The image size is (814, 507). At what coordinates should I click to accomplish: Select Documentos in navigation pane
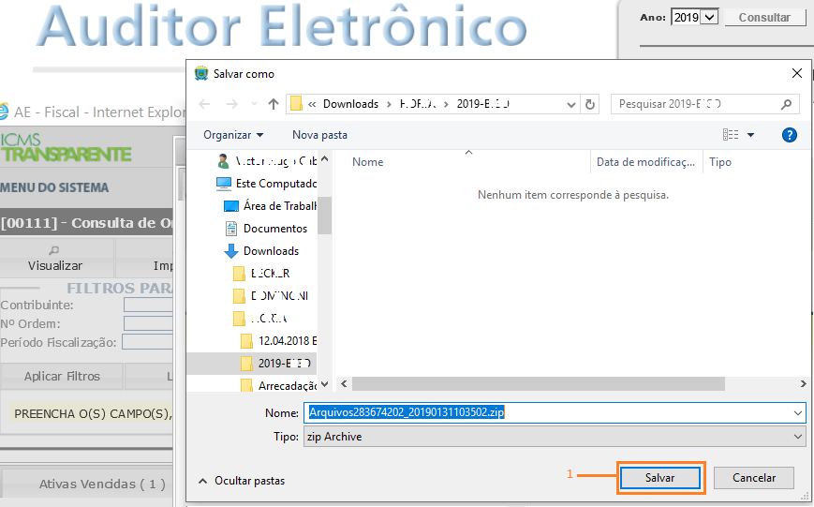(274, 229)
